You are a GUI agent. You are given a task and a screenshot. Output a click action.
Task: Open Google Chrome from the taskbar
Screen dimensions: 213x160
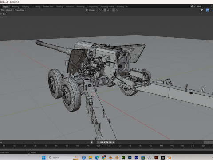pos(104,158)
